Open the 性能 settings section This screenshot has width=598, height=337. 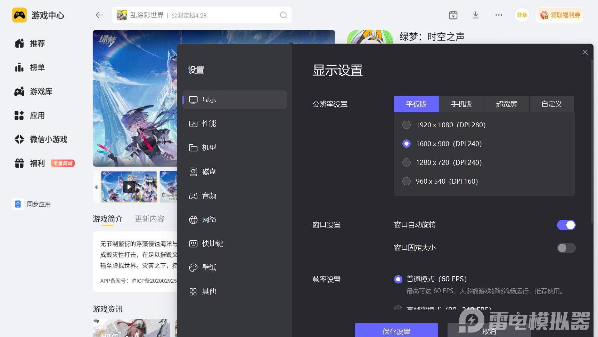(209, 124)
